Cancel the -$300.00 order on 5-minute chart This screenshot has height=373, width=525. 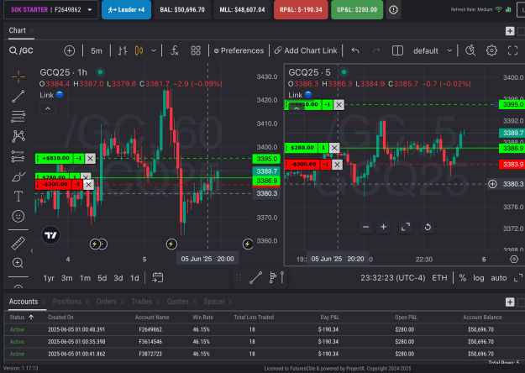337,165
